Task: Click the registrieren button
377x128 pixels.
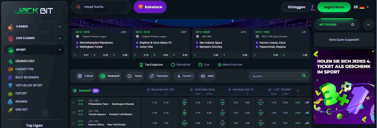Action: click(334, 7)
